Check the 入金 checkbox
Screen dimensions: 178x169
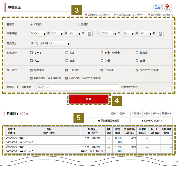(x=31, y=61)
